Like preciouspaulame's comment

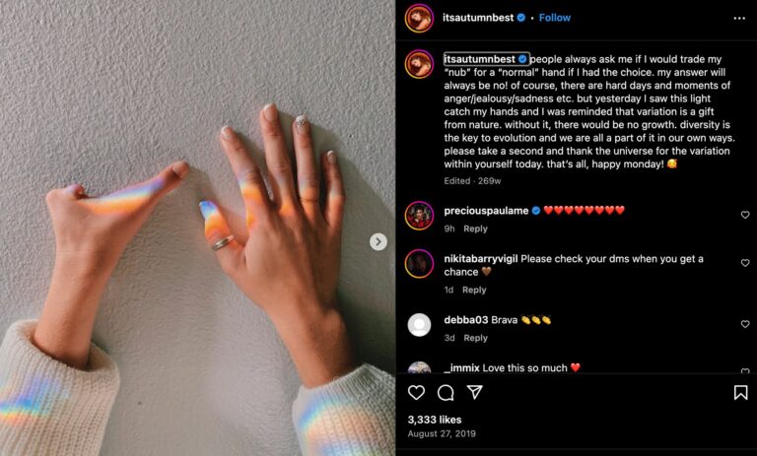tap(745, 215)
